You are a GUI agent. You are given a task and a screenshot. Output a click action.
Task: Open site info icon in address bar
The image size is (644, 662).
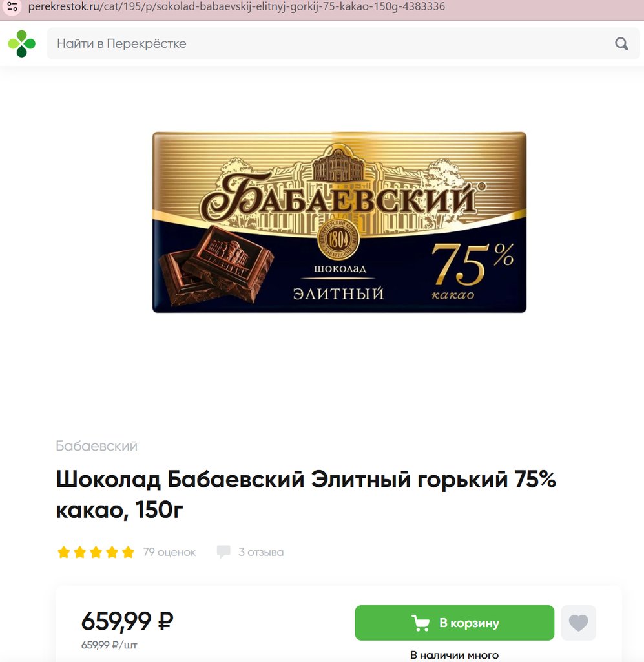(12, 6)
